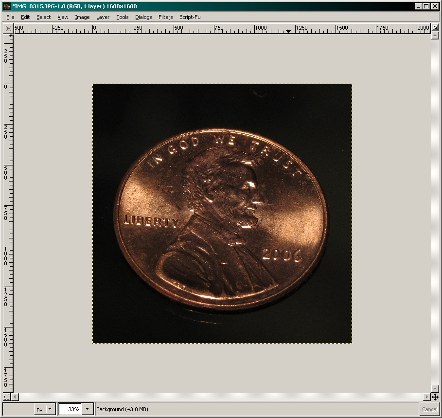Viewport: 442px width, 418px height.
Task: Click the scroll-left arrow on horizontal scrollbar
Action: coord(17,397)
